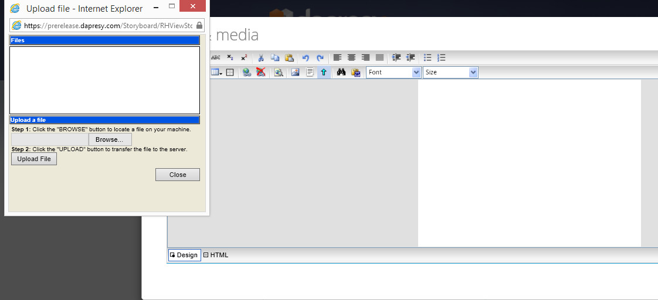
Task: Insert a hyperlink with the globe link icon
Action: [247, 72]
